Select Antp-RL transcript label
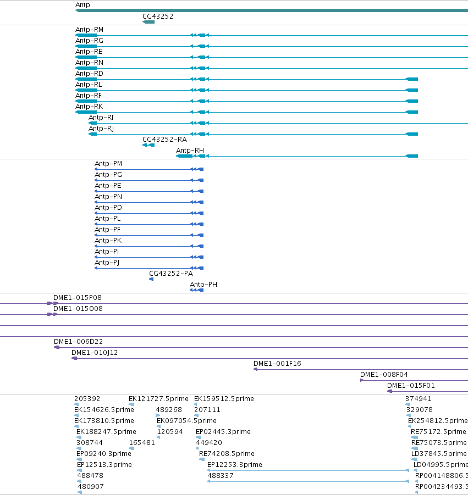 click(89, 85)
